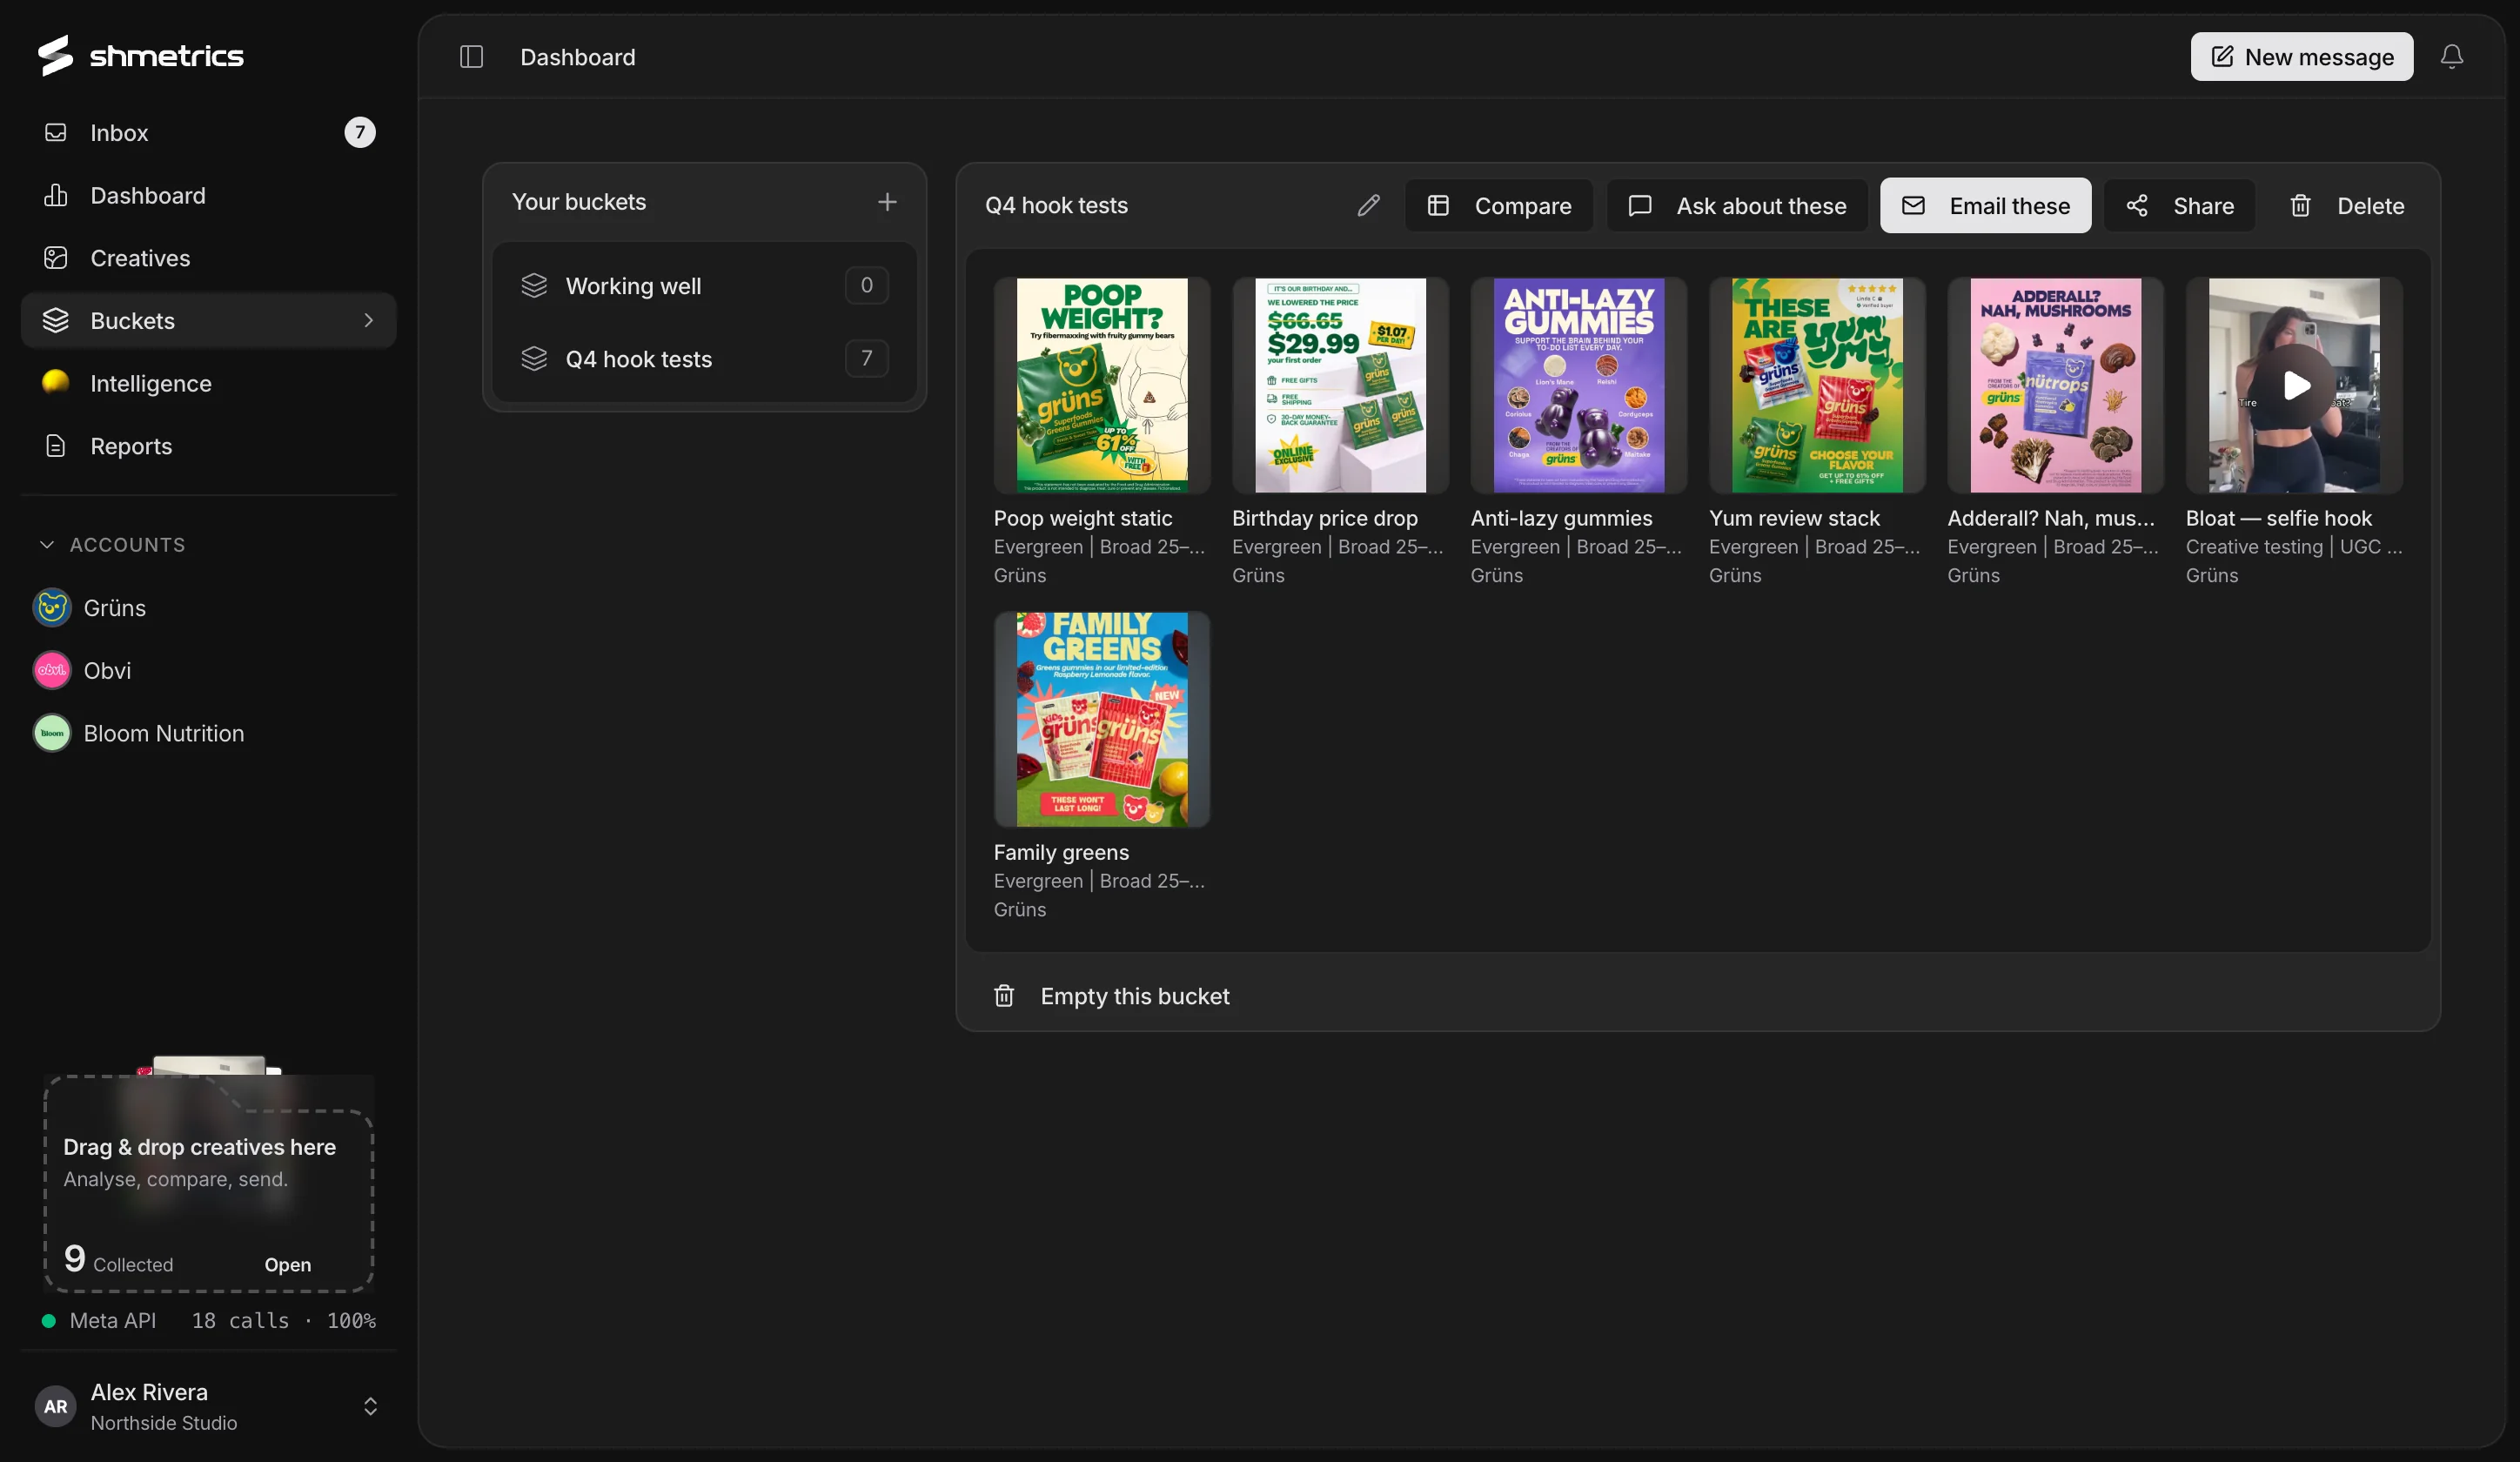
Task: Click the New message button
Action: pyautogui.click(x=2301, y=57)
